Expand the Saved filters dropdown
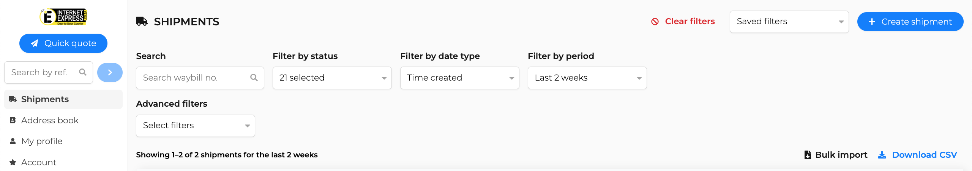972x171 pixels. pos(789,22)
